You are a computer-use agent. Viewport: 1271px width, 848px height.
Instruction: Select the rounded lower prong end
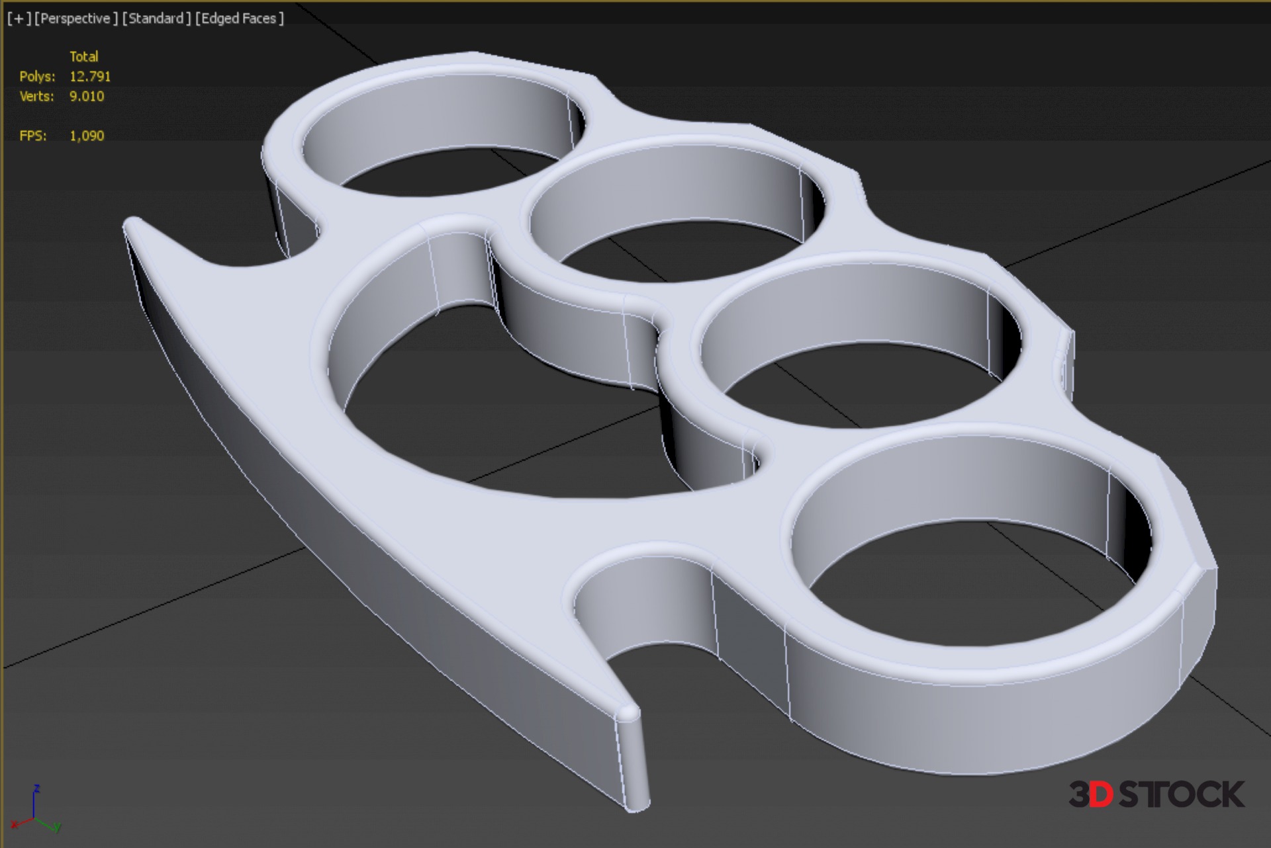pyautogui.click(x=632, y=761)
